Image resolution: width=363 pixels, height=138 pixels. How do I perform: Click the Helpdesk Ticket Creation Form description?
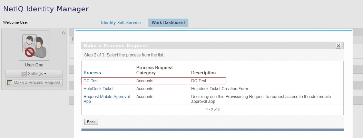(219, 88)
